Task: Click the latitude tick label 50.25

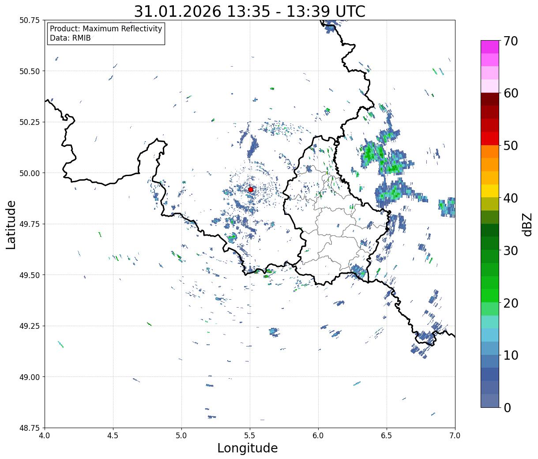Action: tap(30, 122)
